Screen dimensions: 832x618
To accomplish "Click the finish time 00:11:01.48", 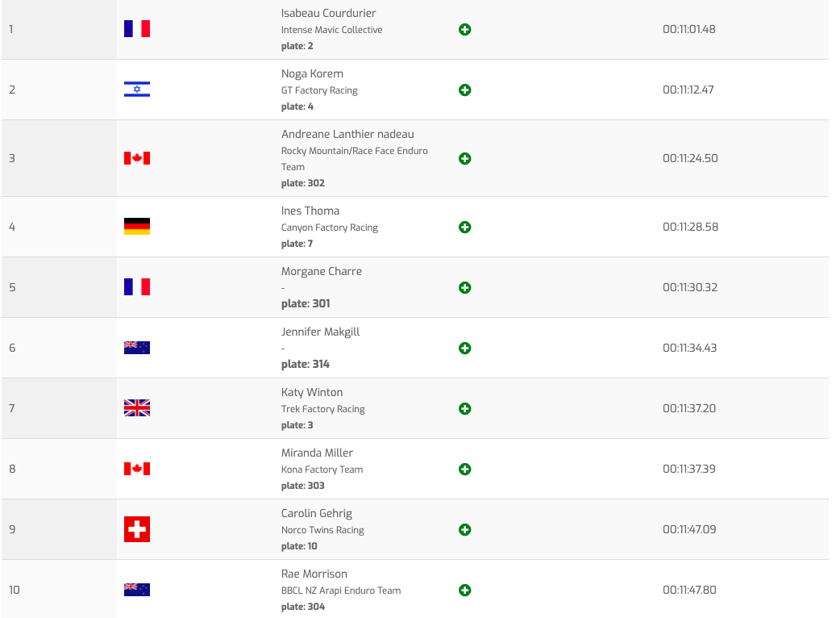I will [689, 29].
